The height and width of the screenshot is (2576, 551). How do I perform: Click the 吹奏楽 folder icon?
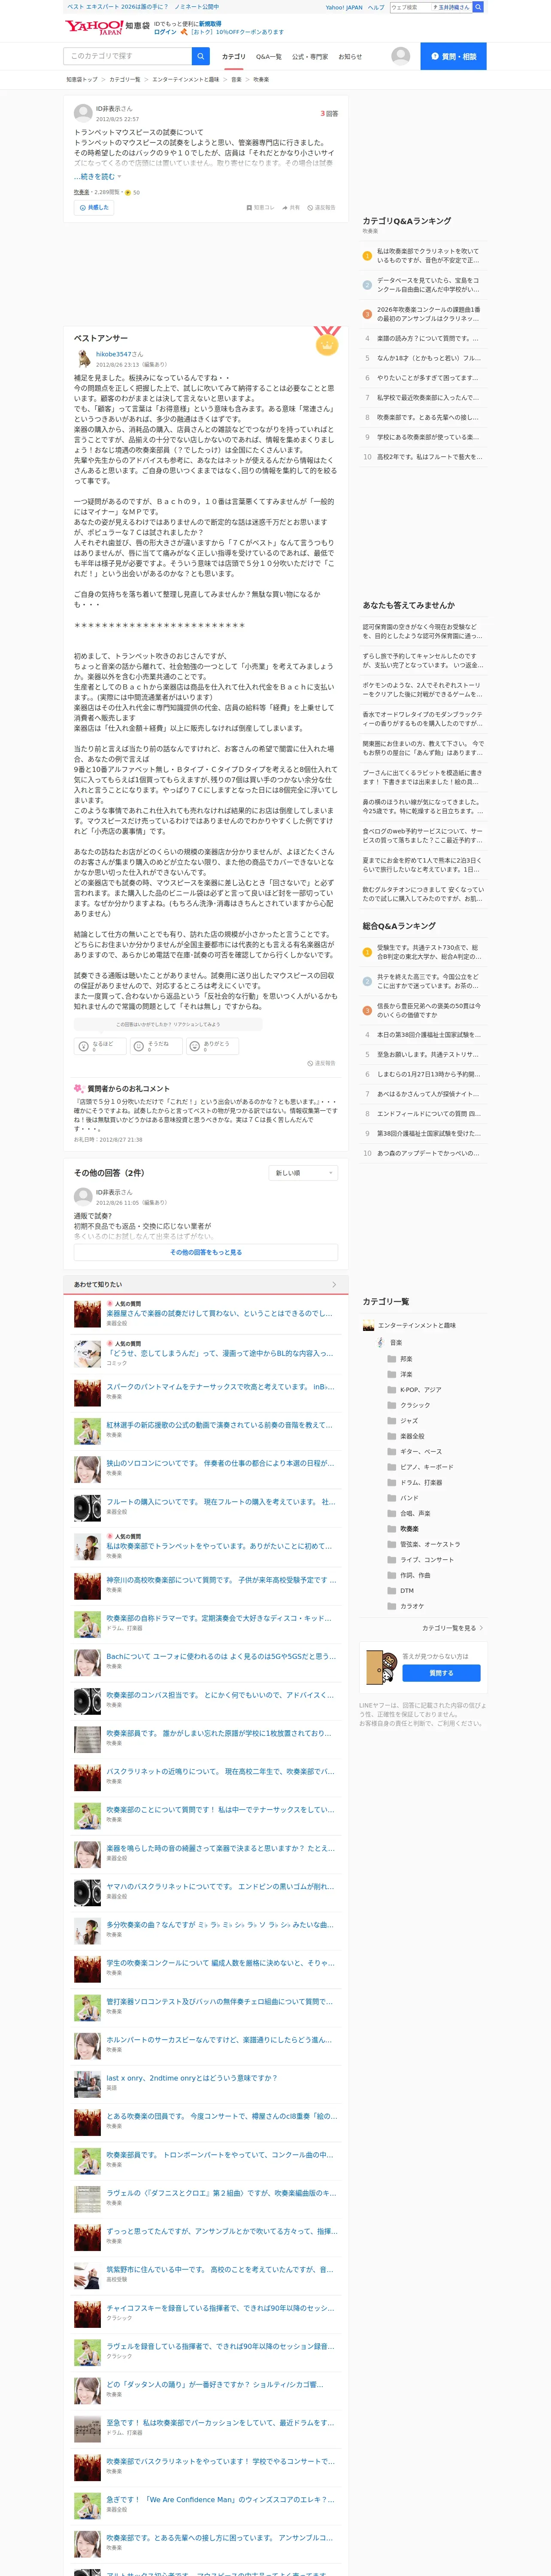tap(392, 1529)
